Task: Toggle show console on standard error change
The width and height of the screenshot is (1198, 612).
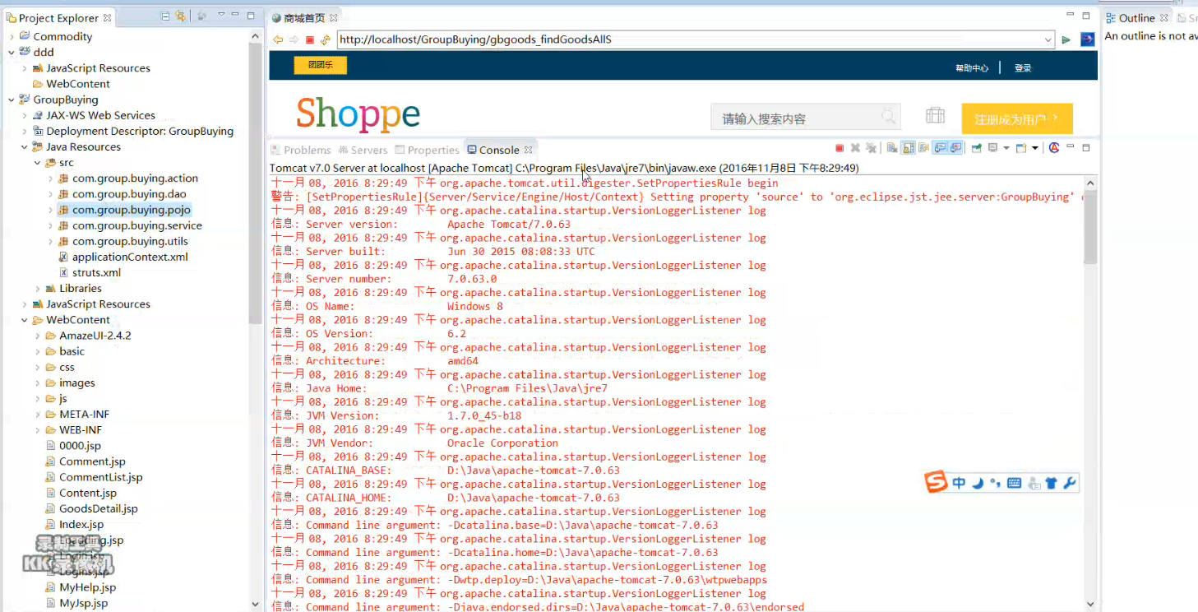Action: click(x=955, y=148)
